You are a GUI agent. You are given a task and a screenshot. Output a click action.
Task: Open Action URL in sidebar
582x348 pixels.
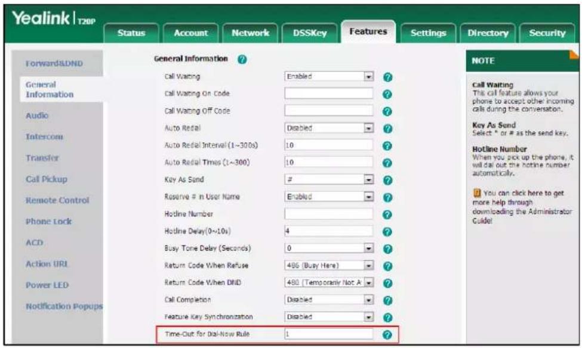pos(47,264)
